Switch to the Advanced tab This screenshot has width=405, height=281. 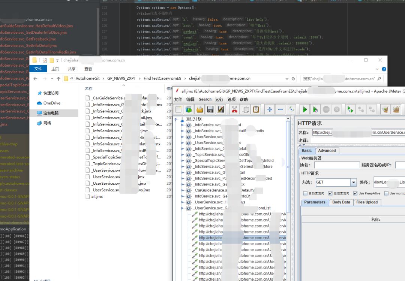pyautogui.click(x=327, y=151)
